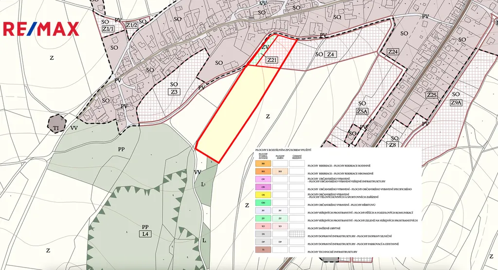Click the Z9A zone label
The image size is (498, 270).
[456, 102]
